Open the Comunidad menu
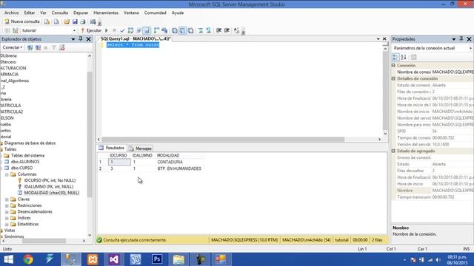The image size is (474, 266). coord(155,13)
